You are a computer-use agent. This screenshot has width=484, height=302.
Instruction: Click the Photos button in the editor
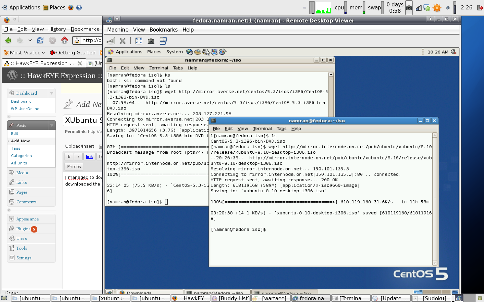(x=74, y=167)
